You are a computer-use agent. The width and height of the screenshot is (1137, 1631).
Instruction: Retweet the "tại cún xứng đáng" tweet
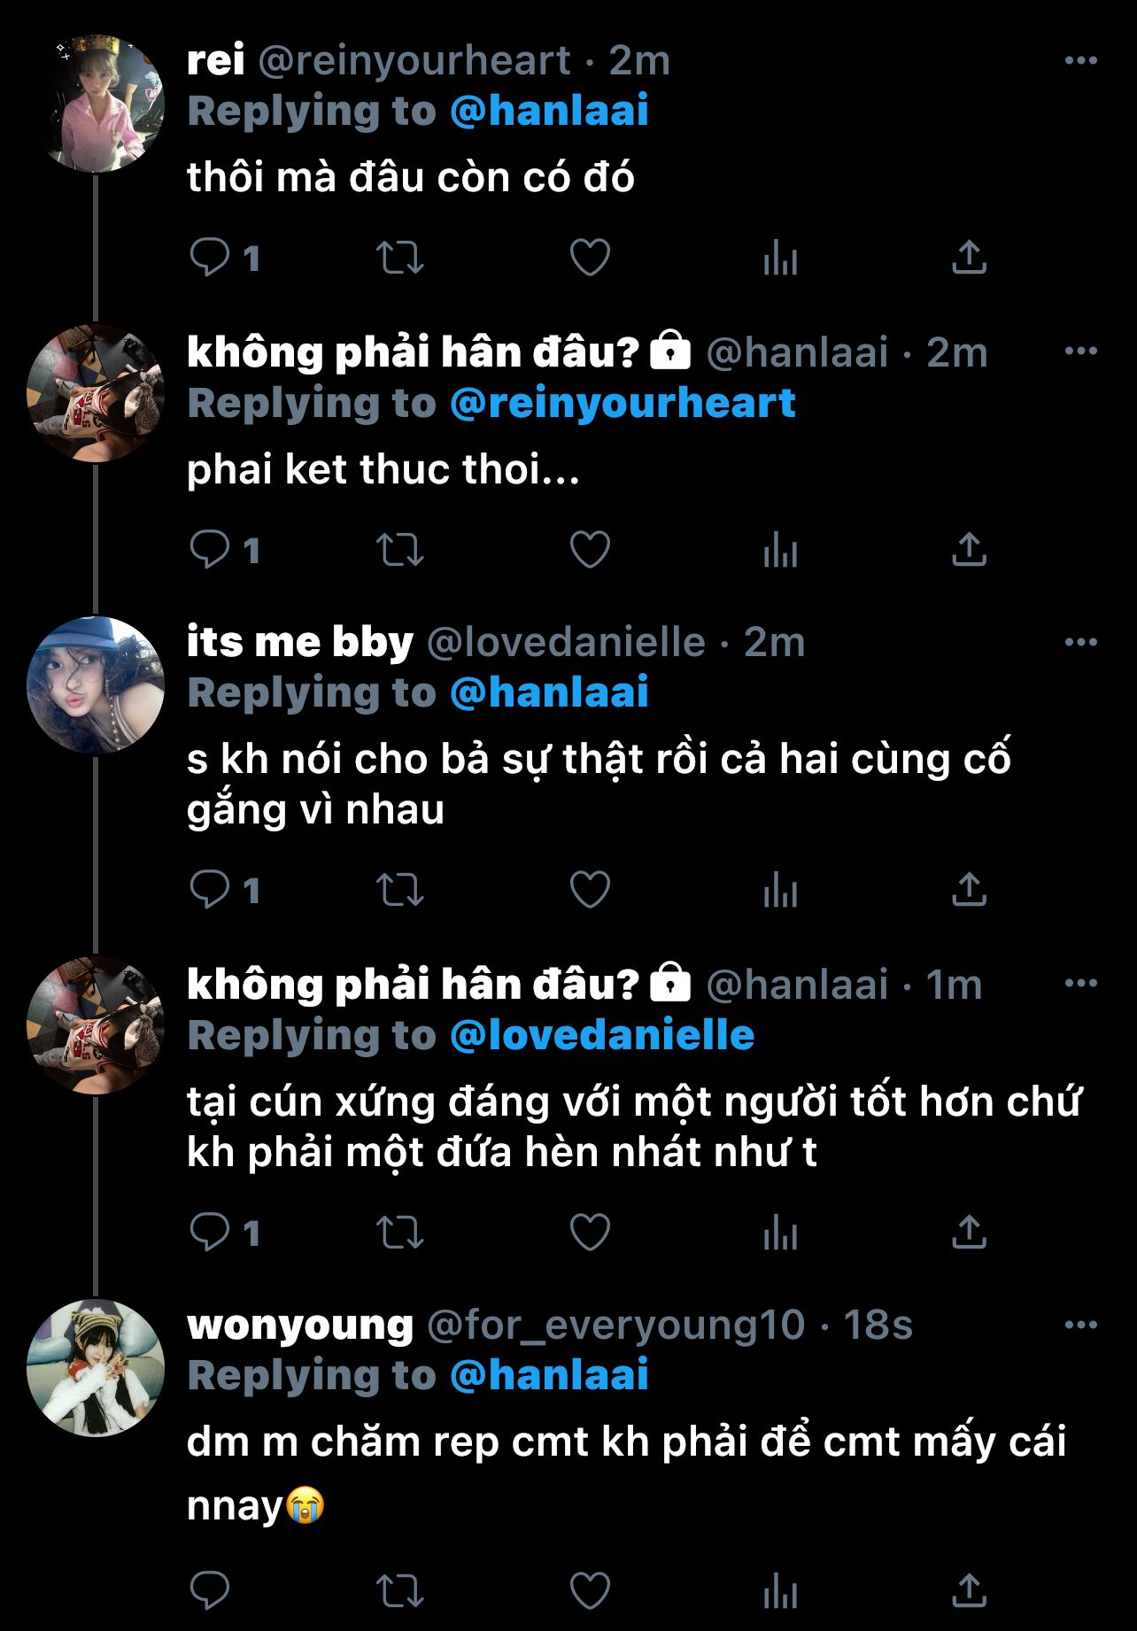(400, 1232)
